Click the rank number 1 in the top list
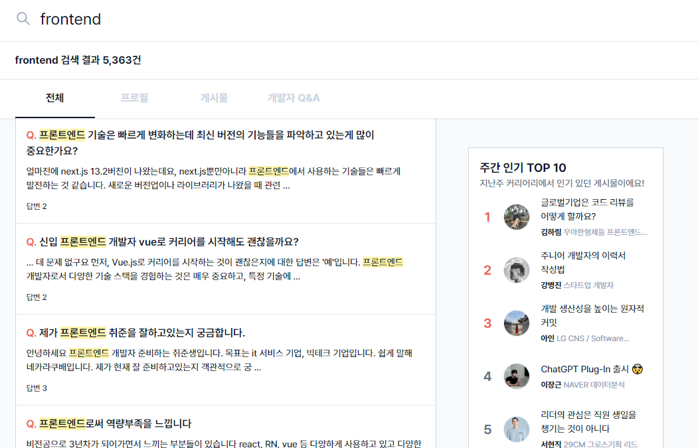This screenshot has height=448, width=698. click(x=487, y=217)
